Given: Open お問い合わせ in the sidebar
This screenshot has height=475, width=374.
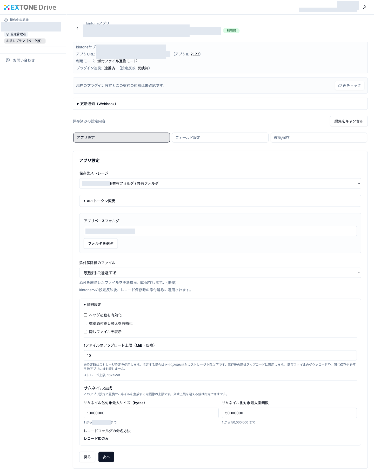Looking at the screenshot, I should click(x=24, y=60).
